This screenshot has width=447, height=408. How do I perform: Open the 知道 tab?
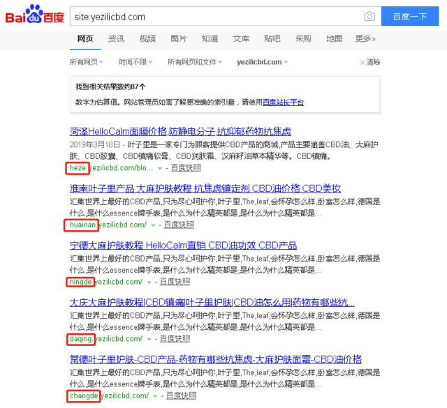pos(210,38)
